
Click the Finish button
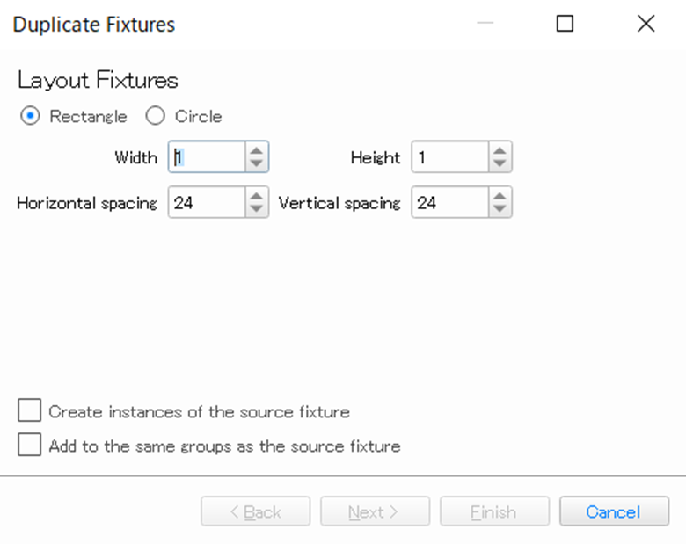[x=494, y=511]
